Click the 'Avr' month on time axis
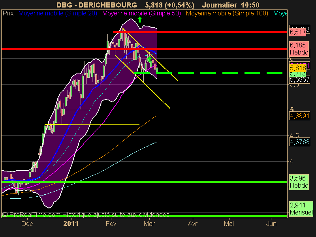316x237 pixels. (x=192, y=224)
